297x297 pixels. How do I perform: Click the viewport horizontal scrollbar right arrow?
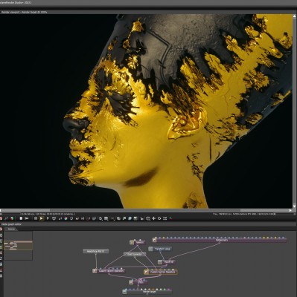(x=290, y=210)
